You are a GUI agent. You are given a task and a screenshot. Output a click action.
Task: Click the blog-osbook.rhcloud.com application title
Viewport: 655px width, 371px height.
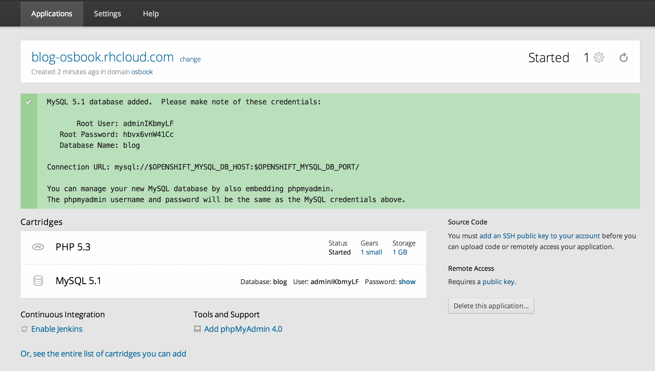[x=103, y=57]
